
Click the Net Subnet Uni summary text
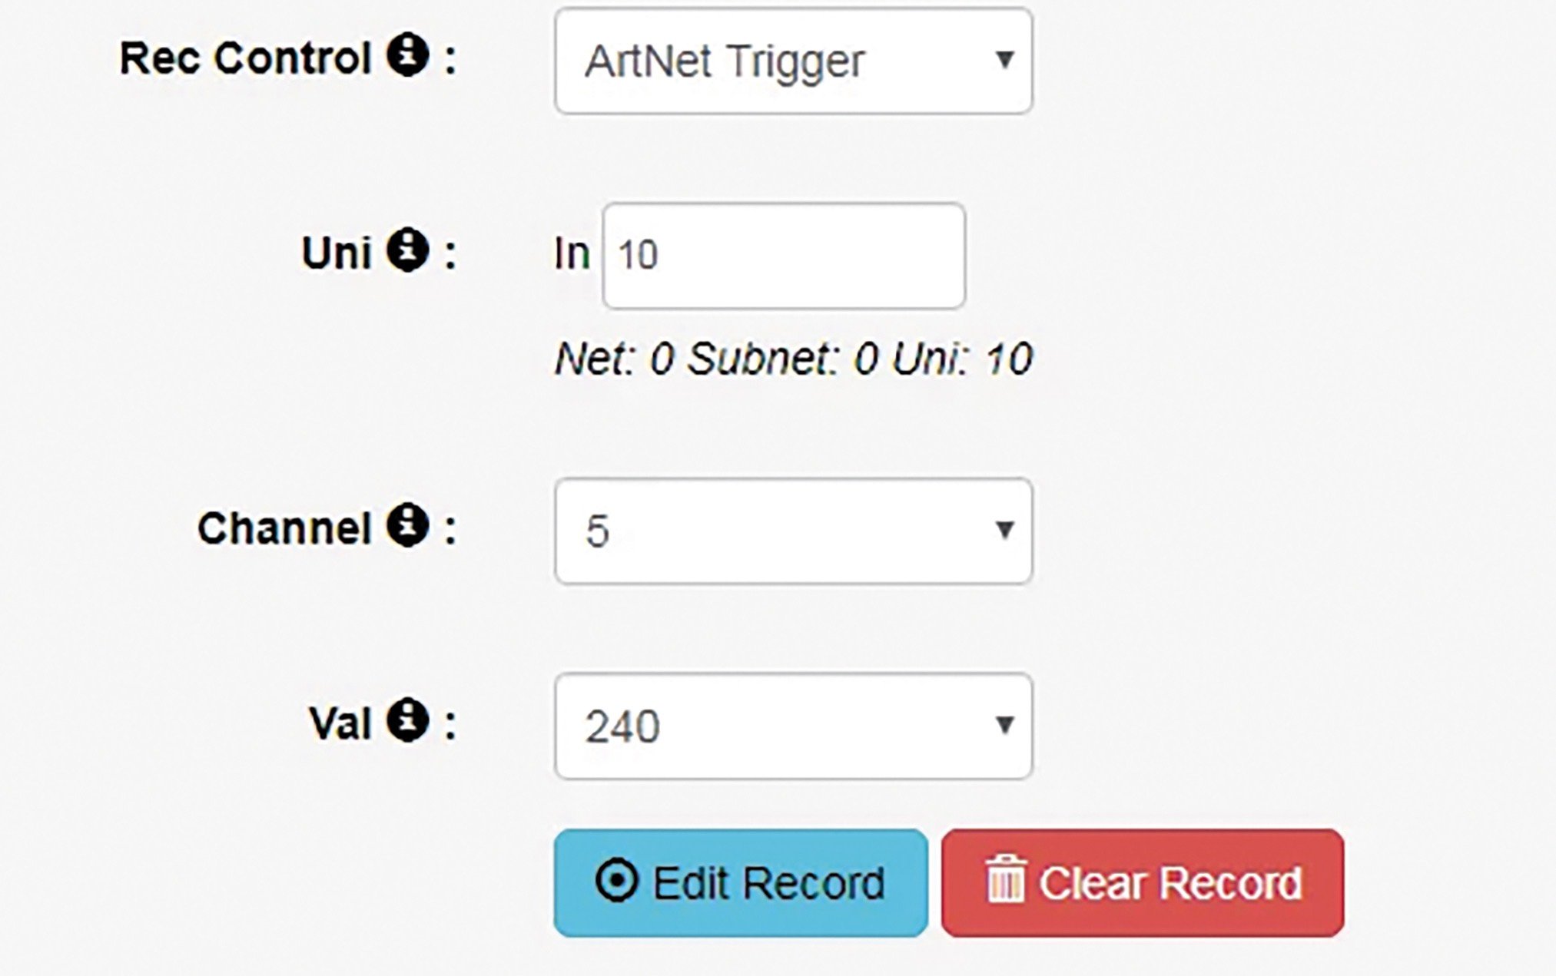pyautogui.click(x=793, y=359)
